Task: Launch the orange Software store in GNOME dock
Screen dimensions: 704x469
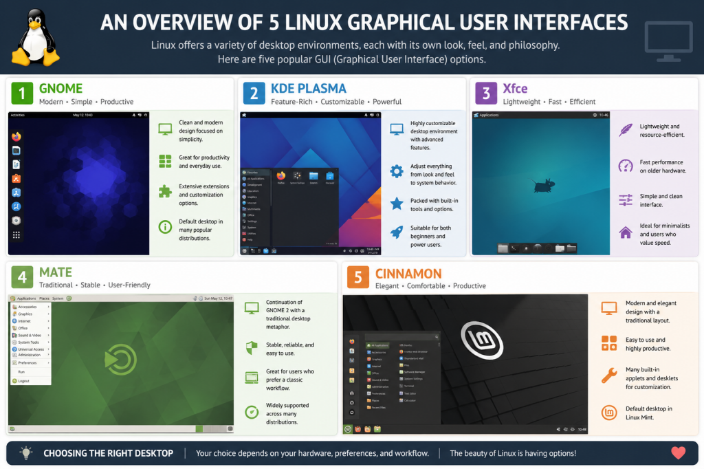Action: 16,178
